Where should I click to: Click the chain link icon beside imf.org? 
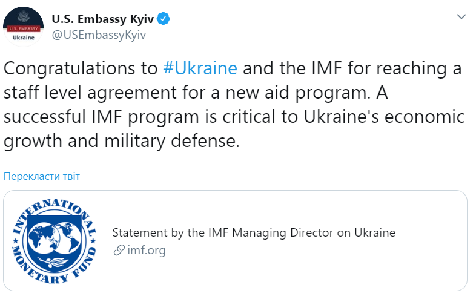tap(118, 250)
